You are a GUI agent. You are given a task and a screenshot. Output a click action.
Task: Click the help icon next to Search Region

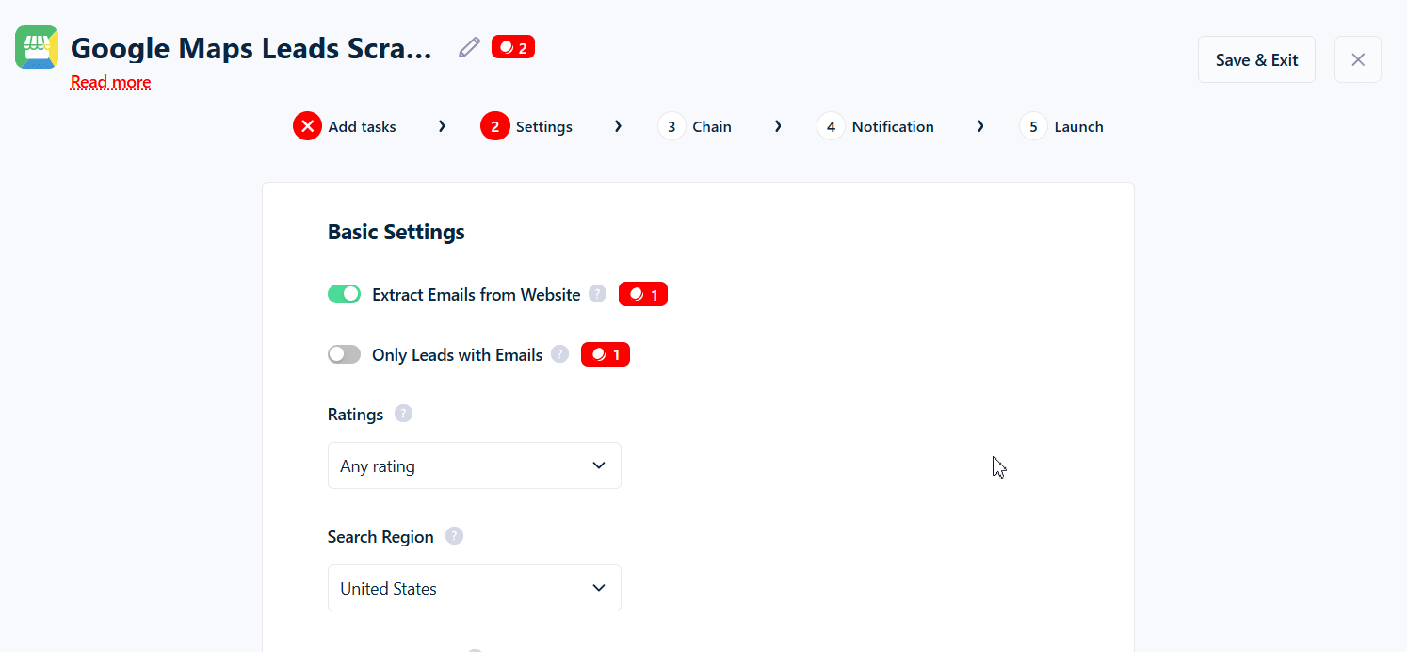coord(454,536)
